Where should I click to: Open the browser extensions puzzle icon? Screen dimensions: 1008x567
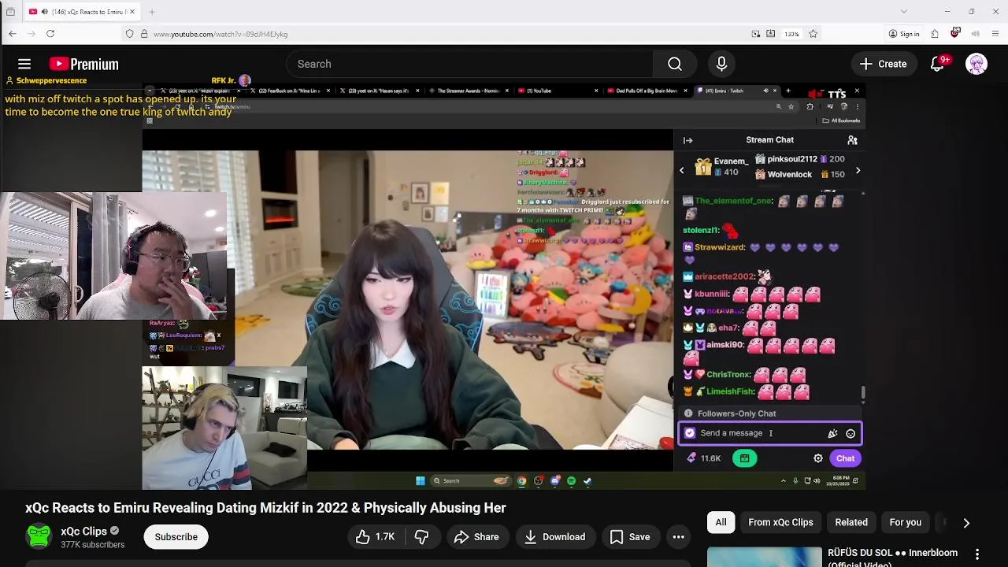click(935, 34)
